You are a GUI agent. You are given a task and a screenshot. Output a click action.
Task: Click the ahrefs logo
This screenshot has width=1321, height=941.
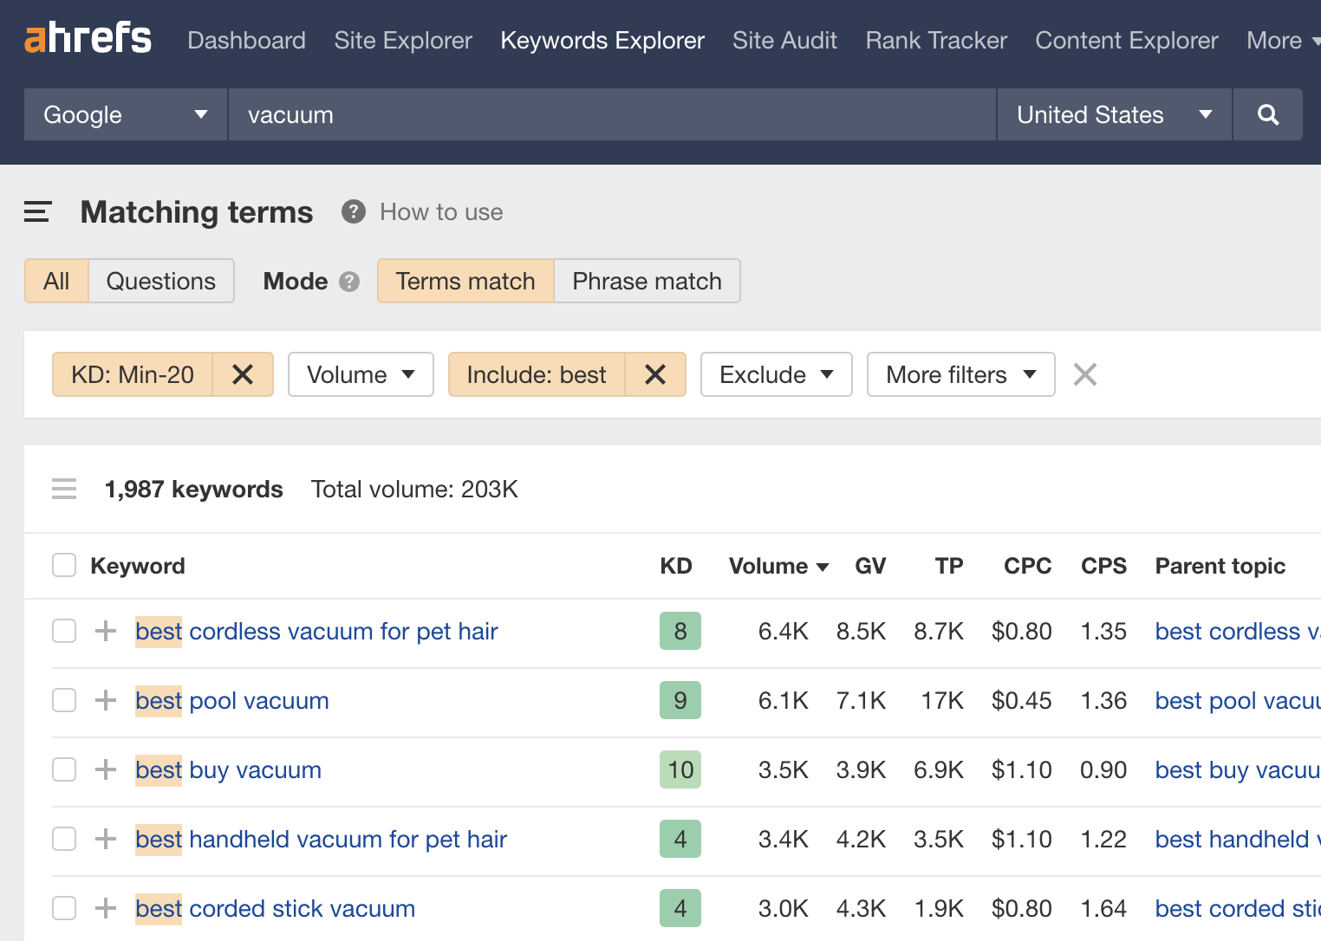[87, 37]
